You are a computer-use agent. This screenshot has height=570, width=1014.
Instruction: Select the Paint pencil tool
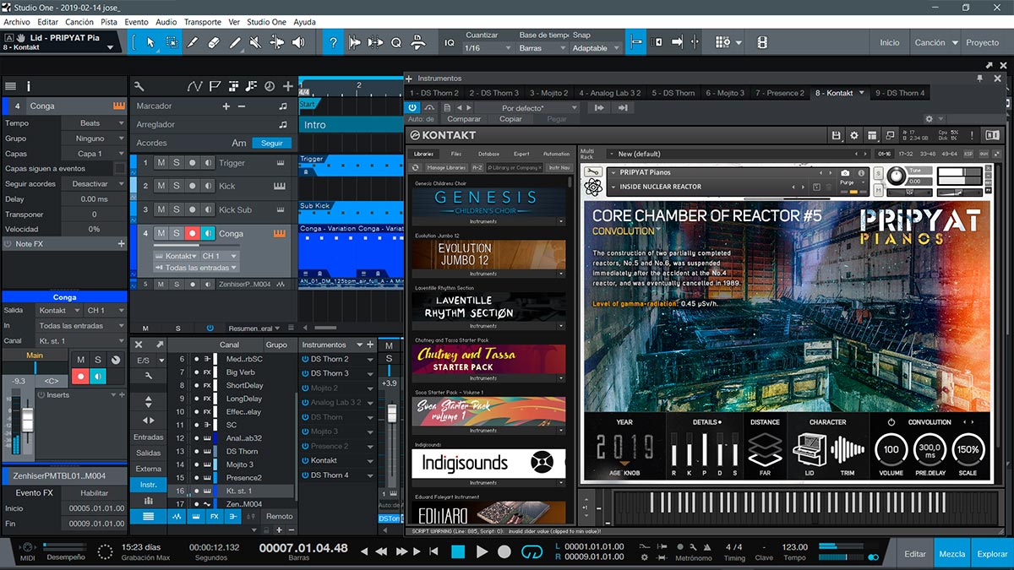coord(235,42)
